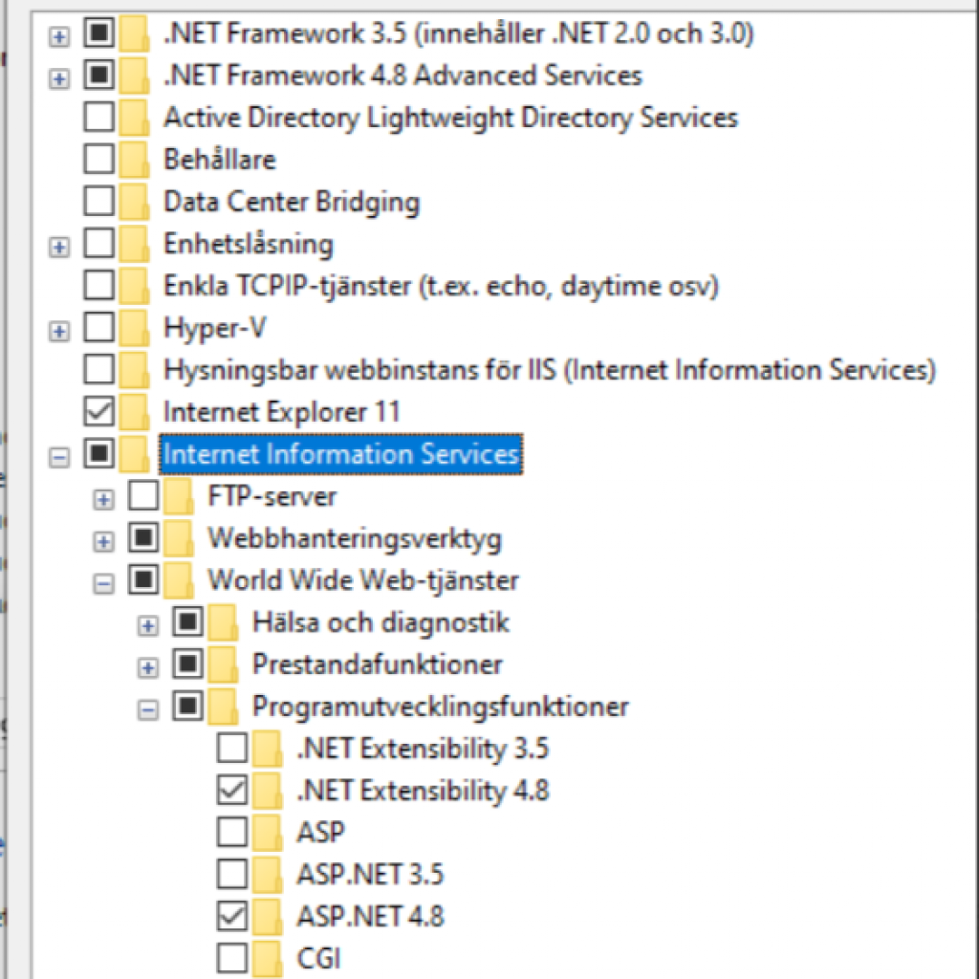This screenshot has width=979, height=979.
Task: Select the 'Behållare' label
Action: click(x=219, y=160)
